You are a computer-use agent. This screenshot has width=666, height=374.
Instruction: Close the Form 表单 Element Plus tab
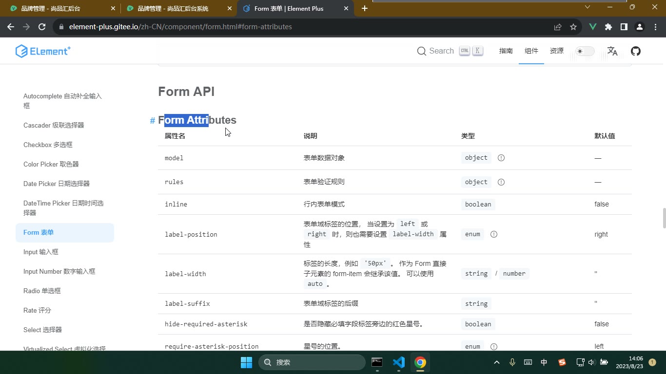[x=346, y=8]
